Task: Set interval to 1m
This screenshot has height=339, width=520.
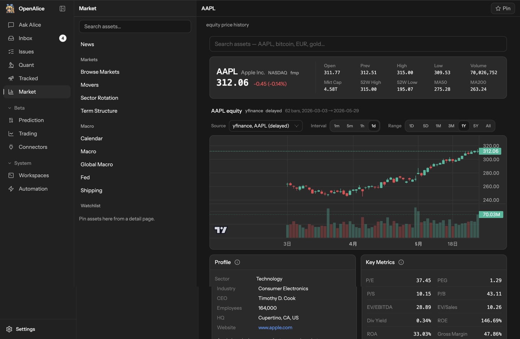Action: tap(337, 126)
